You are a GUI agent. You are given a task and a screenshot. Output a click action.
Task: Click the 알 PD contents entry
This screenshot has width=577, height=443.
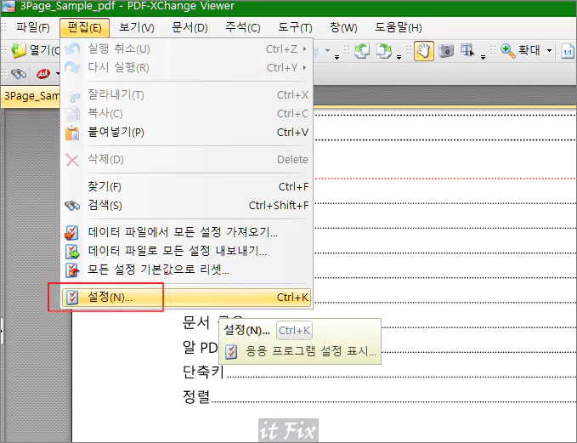[x=201, y=347]
